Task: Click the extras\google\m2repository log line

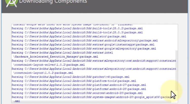Action: click(x=84, y=49)
